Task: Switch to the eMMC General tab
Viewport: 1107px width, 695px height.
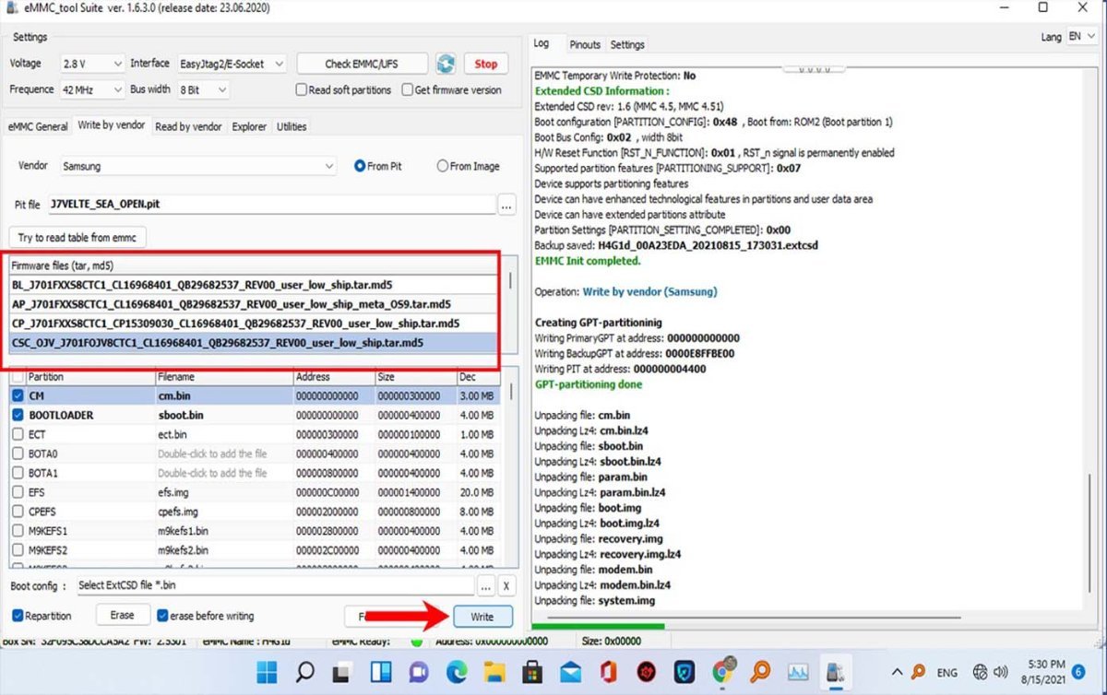Action: [38, 126]
